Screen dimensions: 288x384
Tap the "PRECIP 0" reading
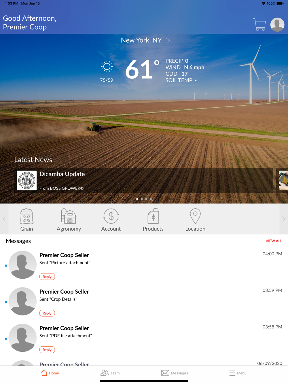(177, 61)
